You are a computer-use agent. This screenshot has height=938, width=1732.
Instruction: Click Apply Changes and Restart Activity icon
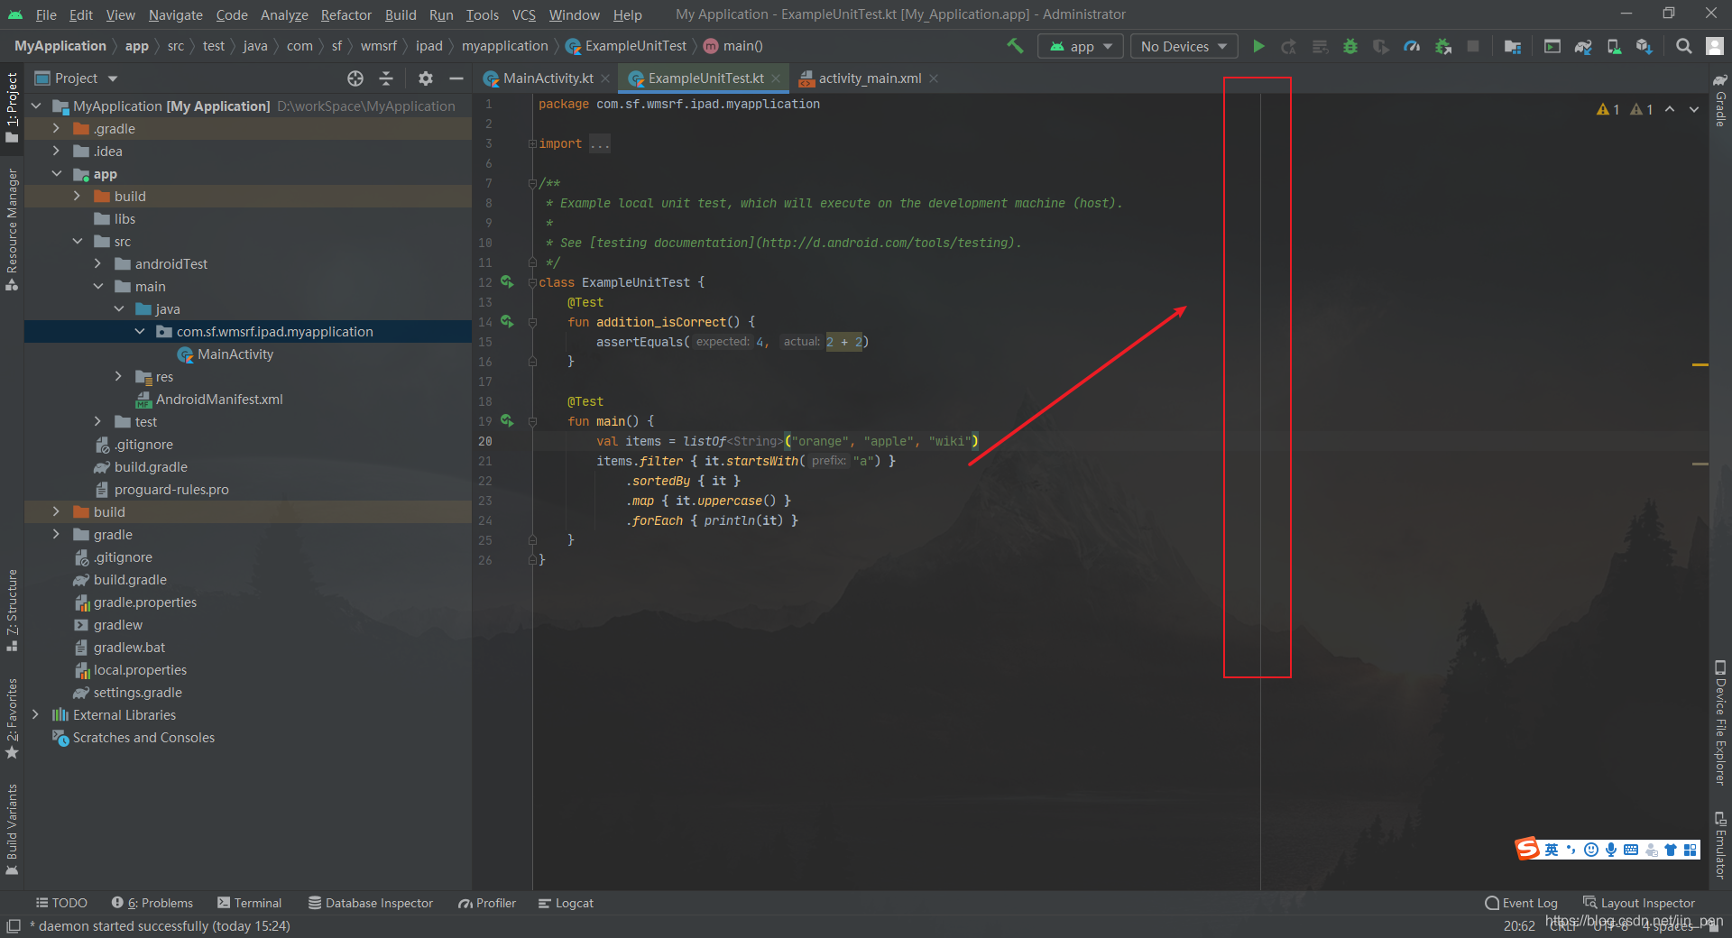1289,46
